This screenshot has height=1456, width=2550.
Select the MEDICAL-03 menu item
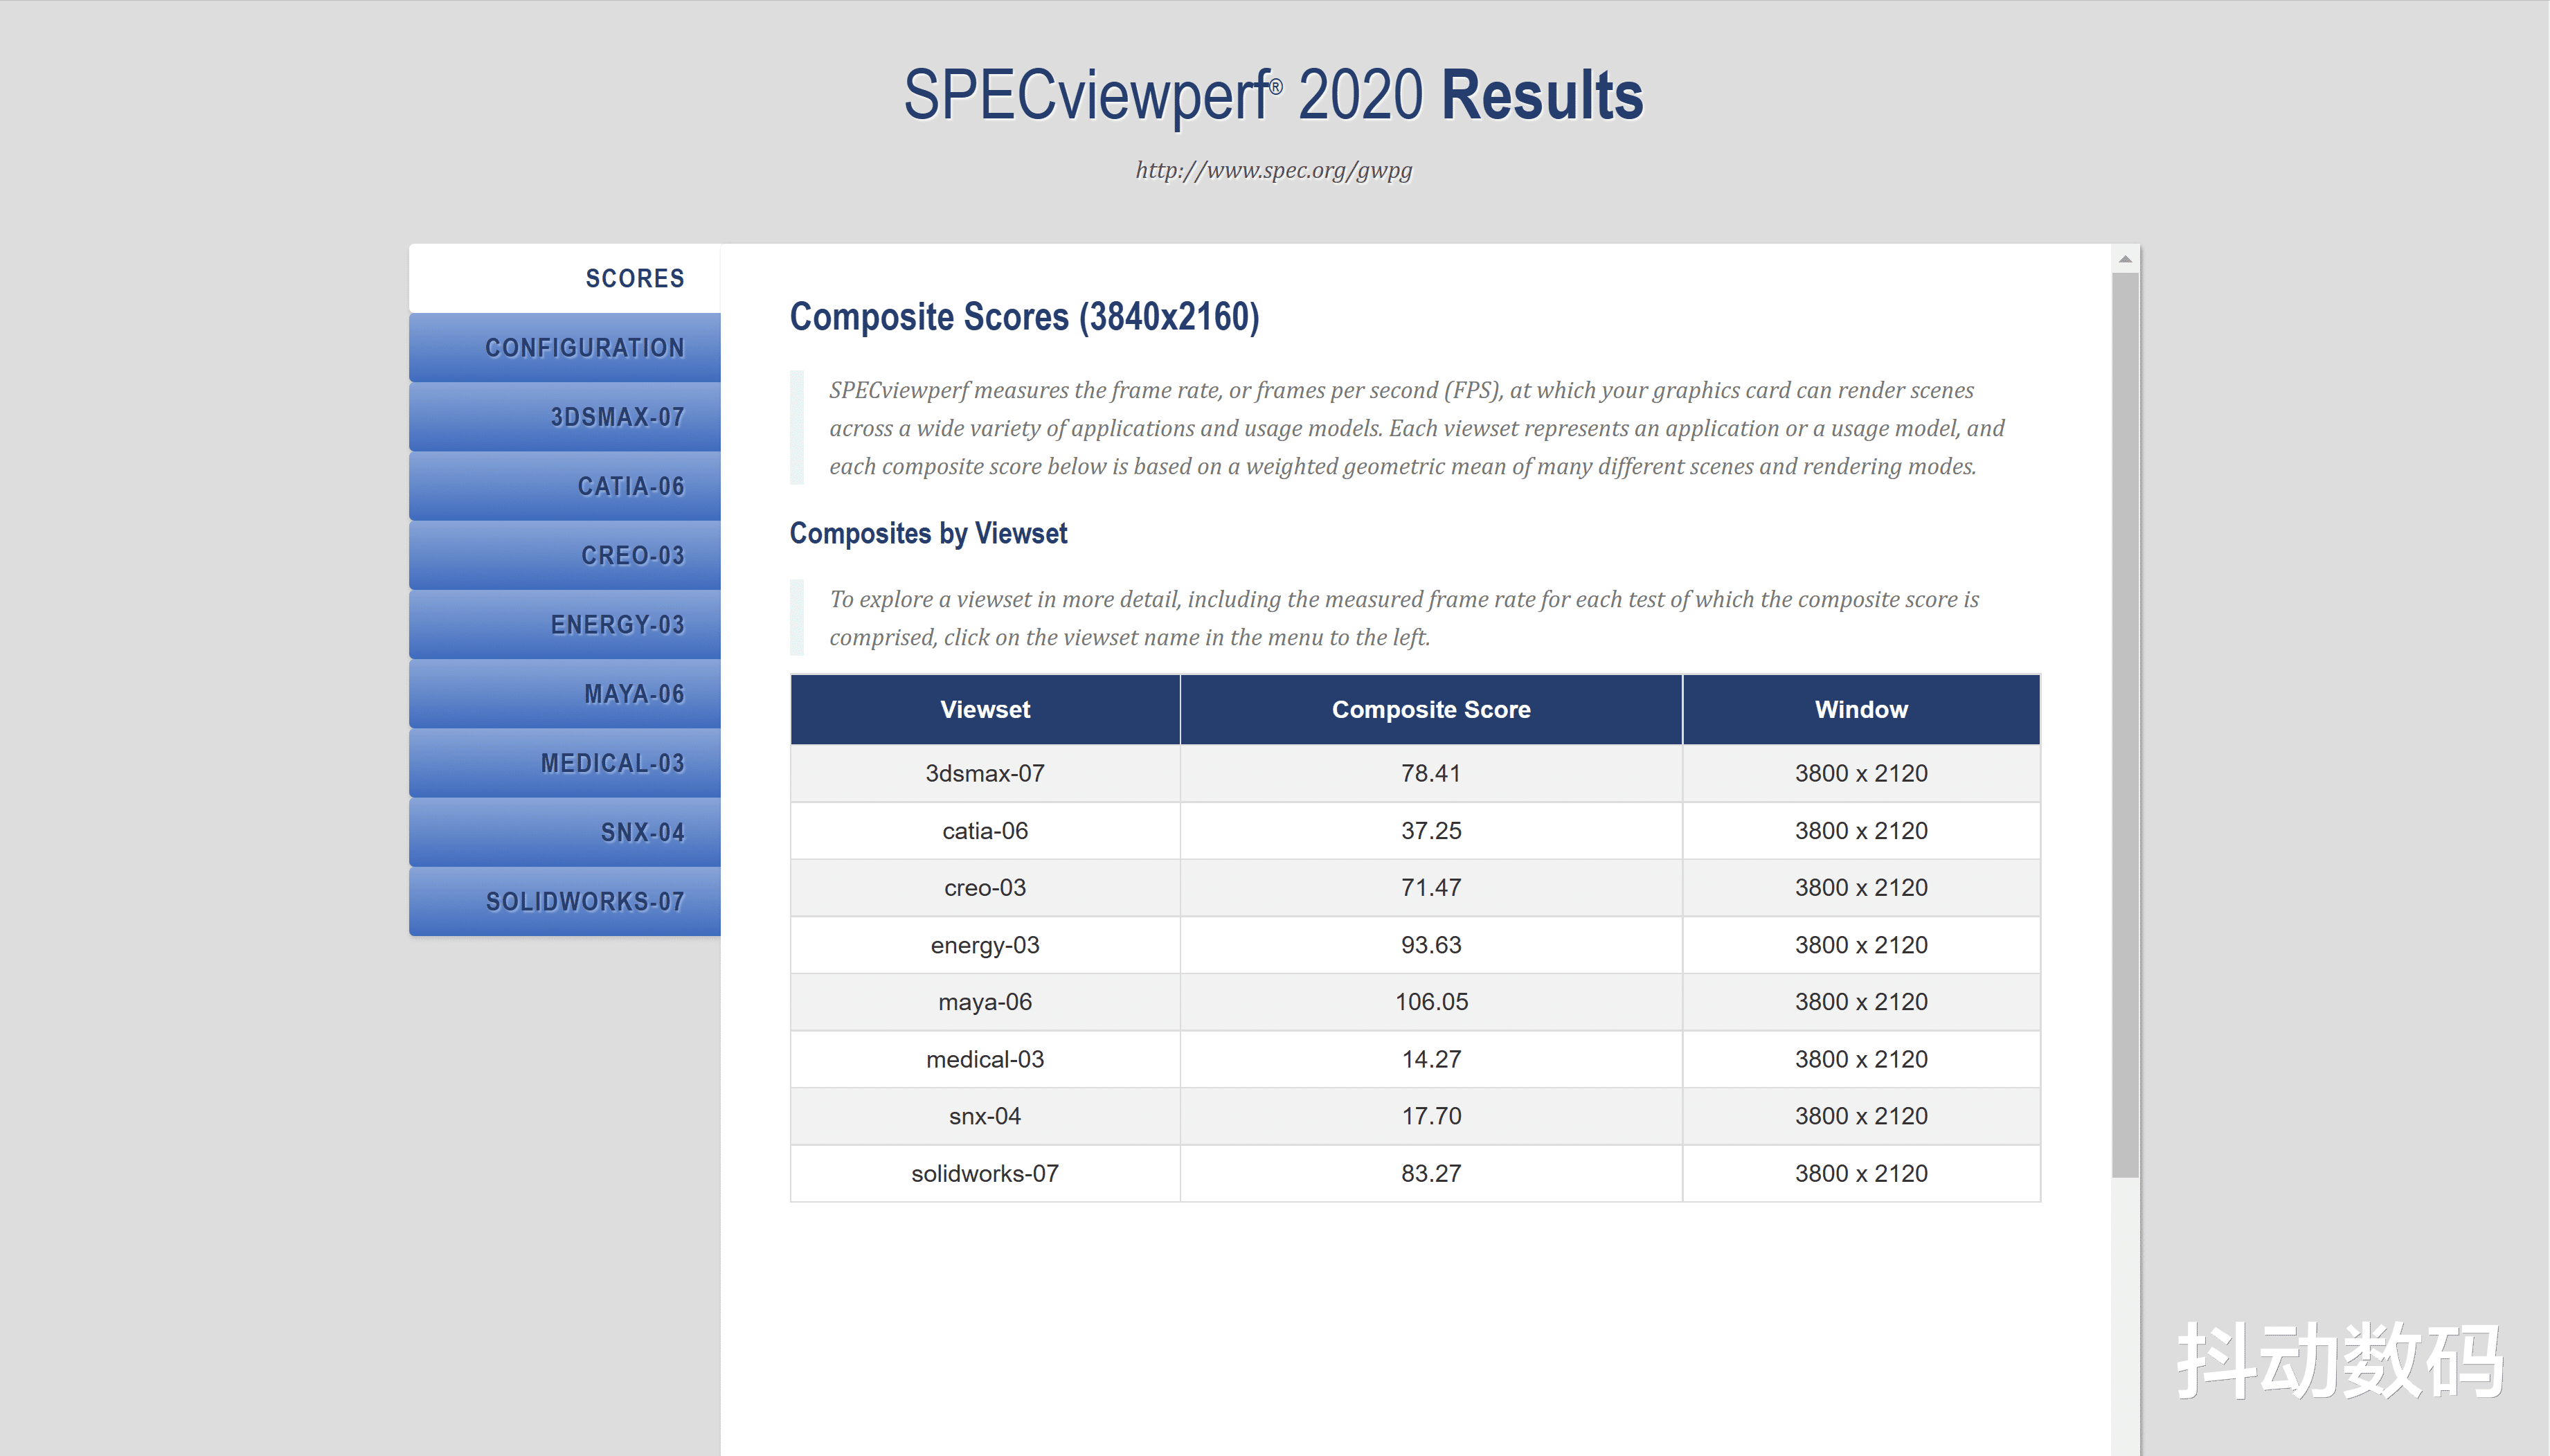(564, 763)
